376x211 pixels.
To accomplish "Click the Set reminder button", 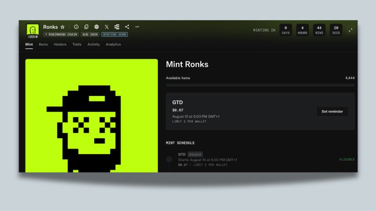I will [x=332, y=111].
